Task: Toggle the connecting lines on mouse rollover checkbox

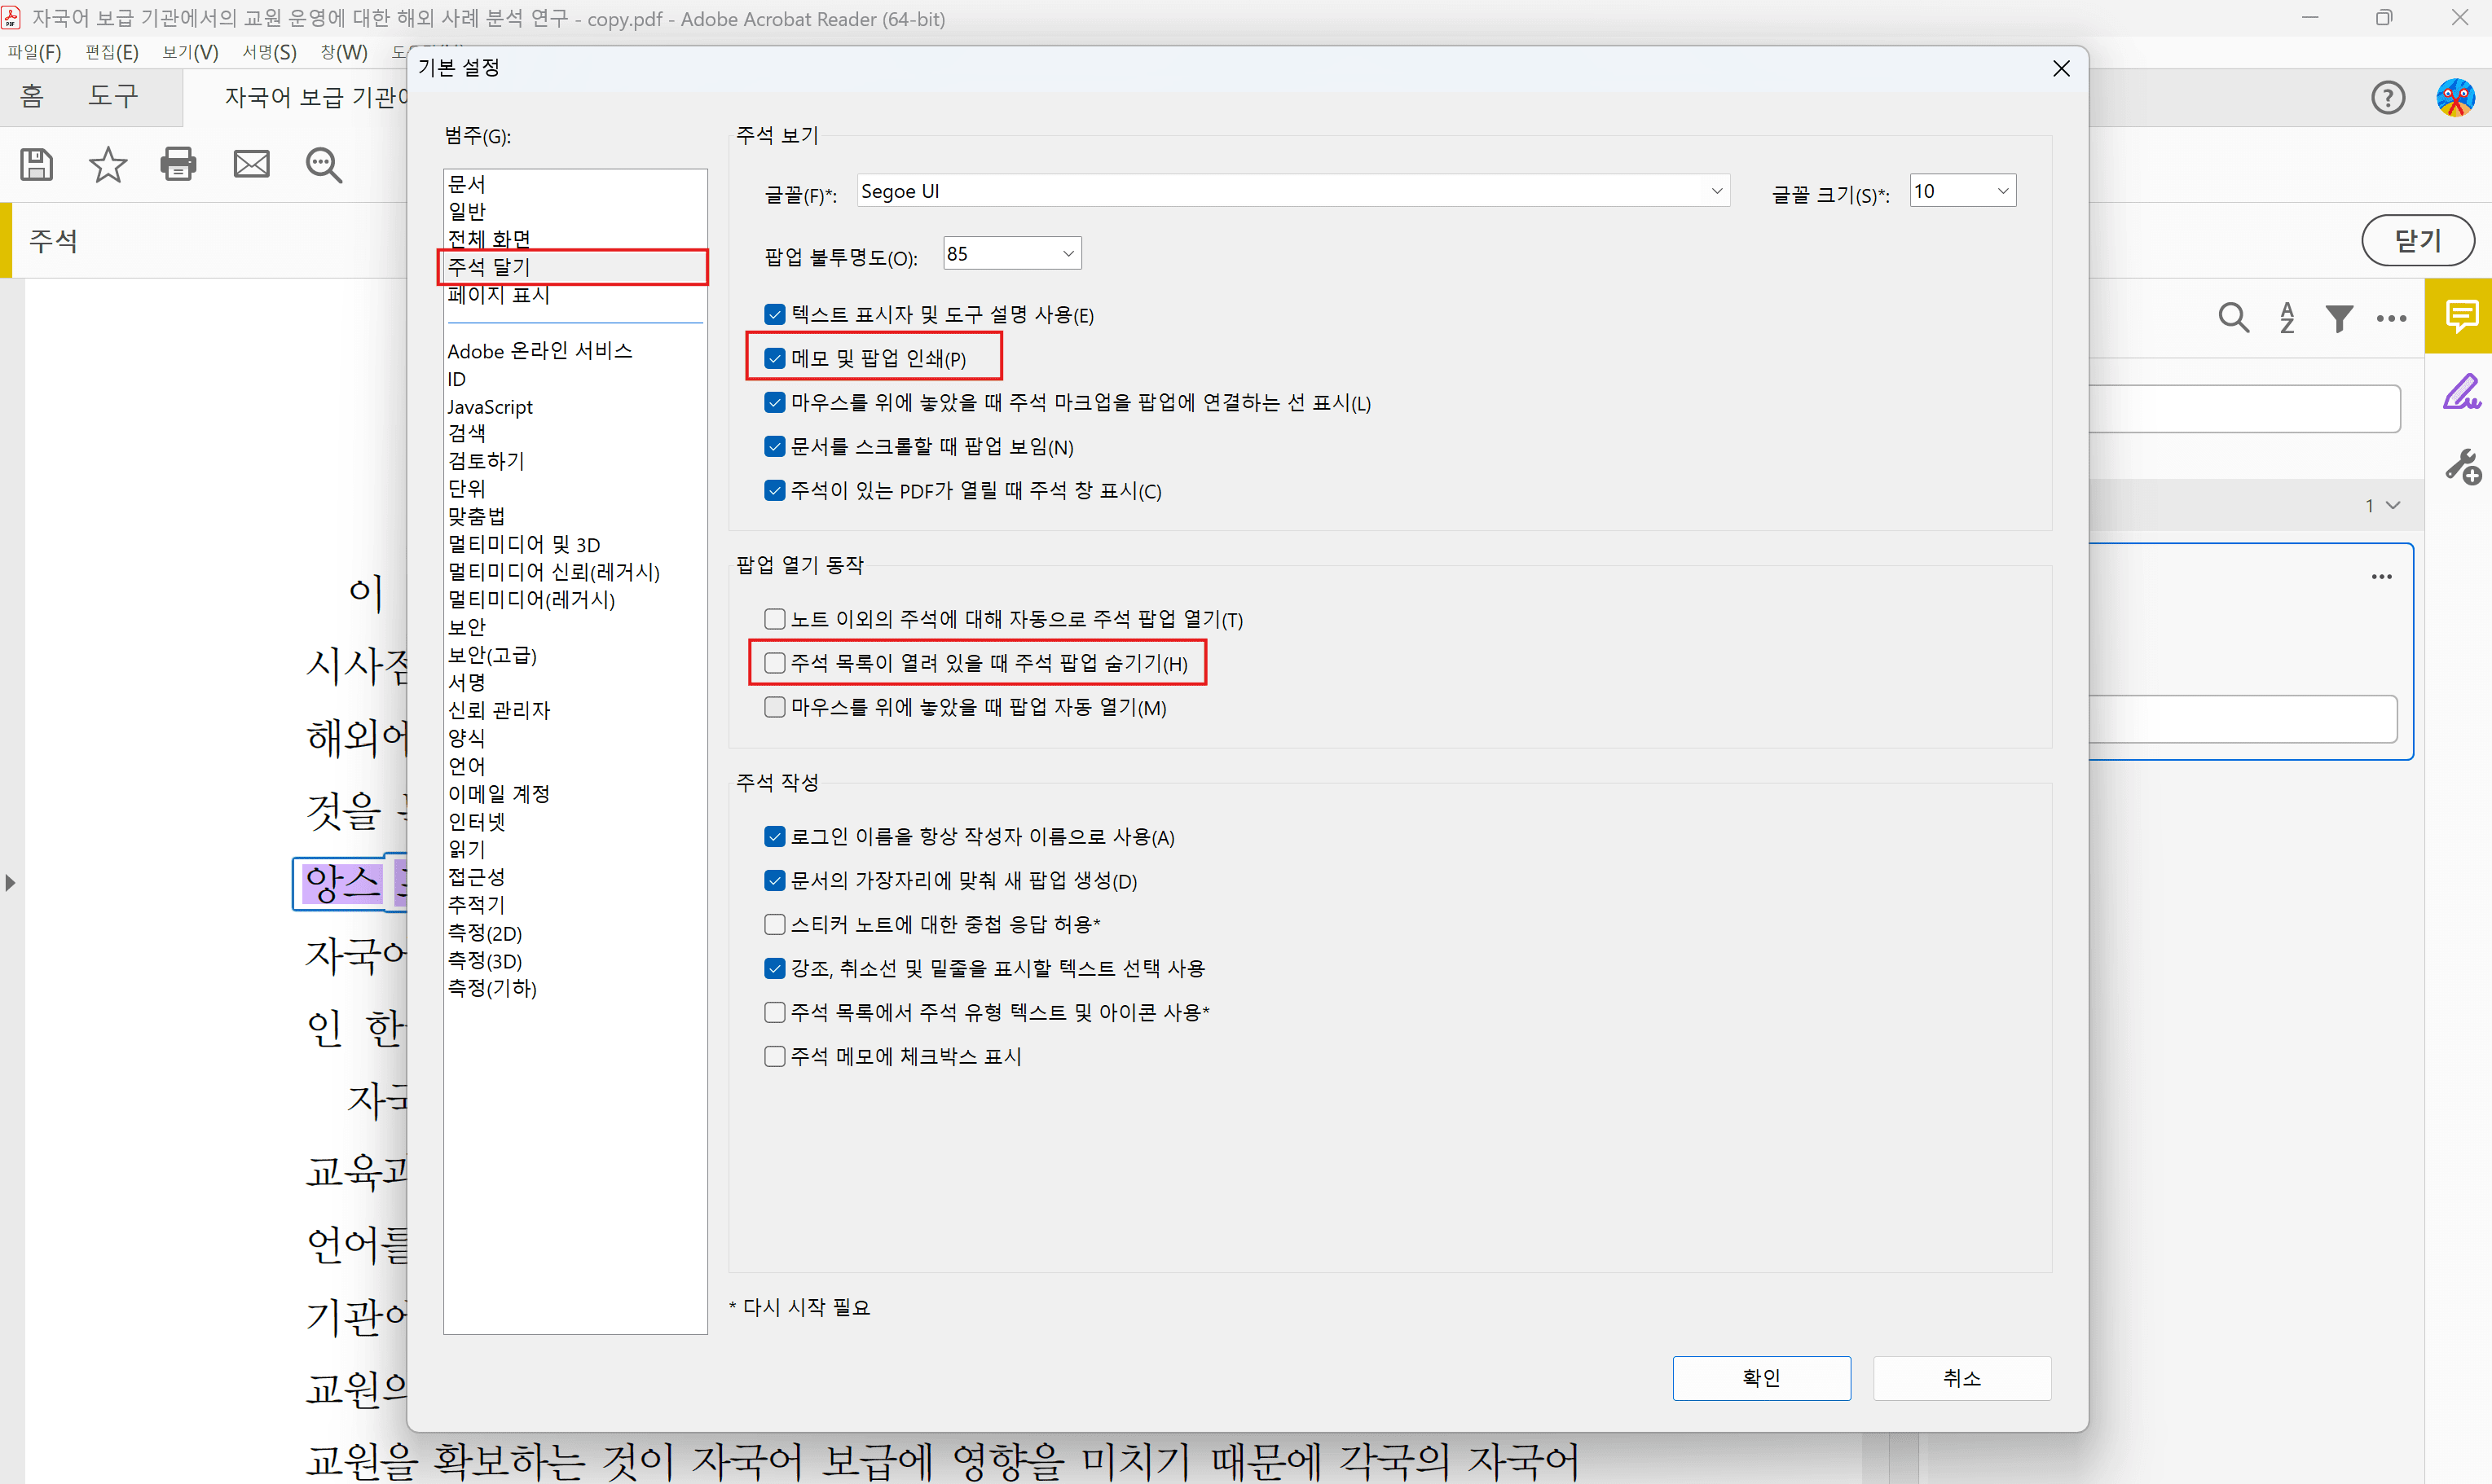Action: tap(774, 402)
